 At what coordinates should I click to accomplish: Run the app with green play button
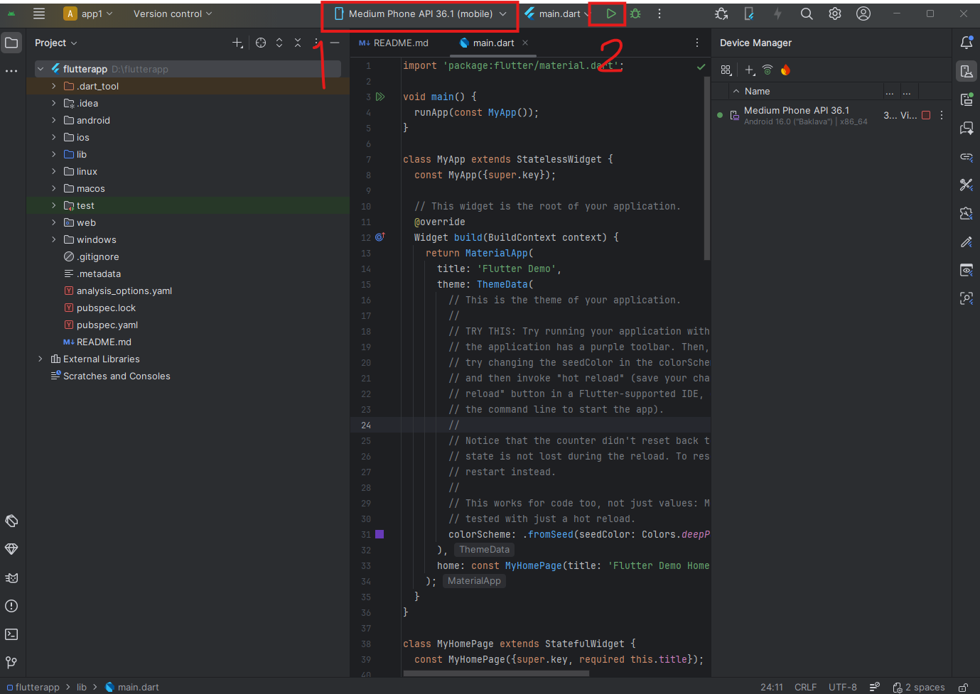(610, 13)
